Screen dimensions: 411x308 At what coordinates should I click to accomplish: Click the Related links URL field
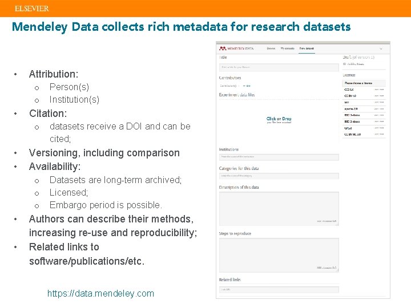pos(279,289)
